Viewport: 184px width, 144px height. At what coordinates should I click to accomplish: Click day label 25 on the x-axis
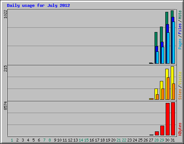click(x=140, y=140)
